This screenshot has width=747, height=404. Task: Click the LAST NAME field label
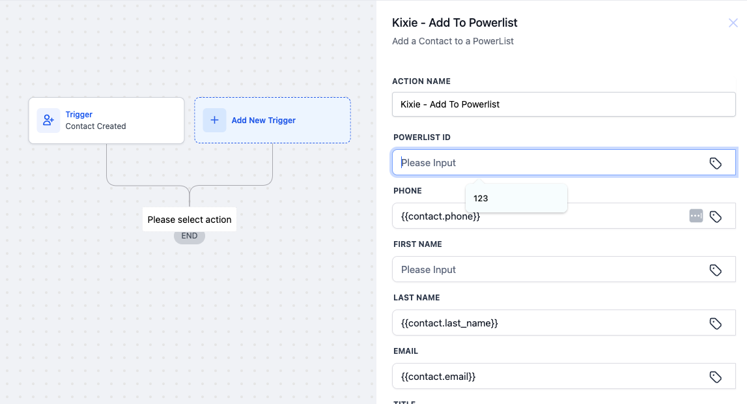click(x=416, y=298)
